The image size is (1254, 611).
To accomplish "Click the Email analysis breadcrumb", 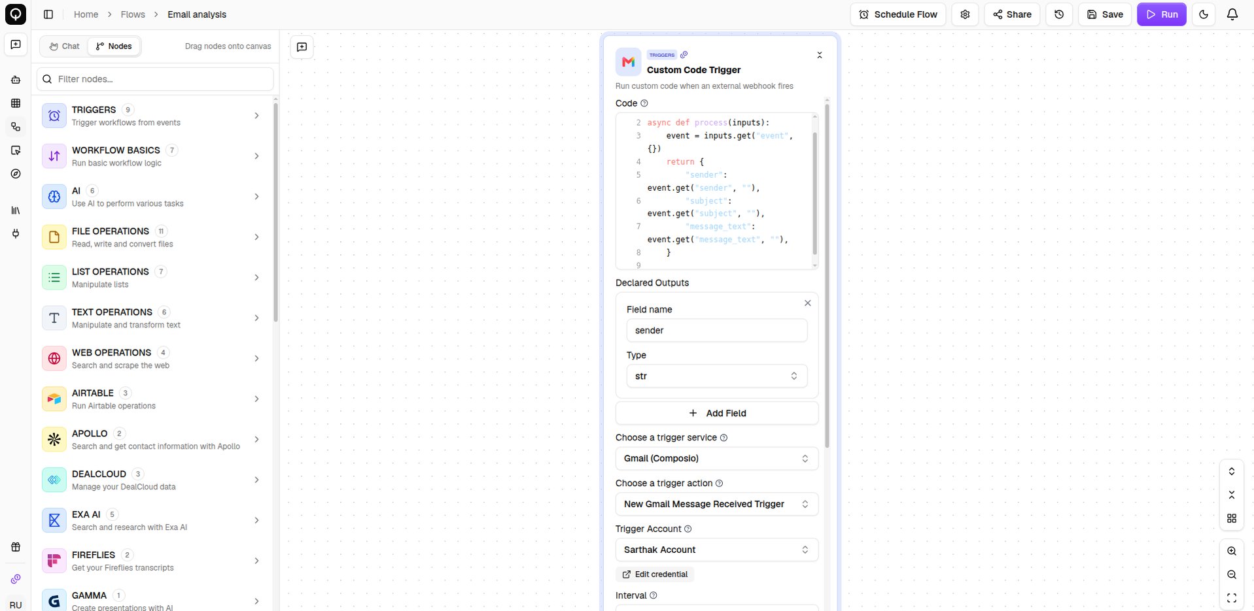I will 197,14.
